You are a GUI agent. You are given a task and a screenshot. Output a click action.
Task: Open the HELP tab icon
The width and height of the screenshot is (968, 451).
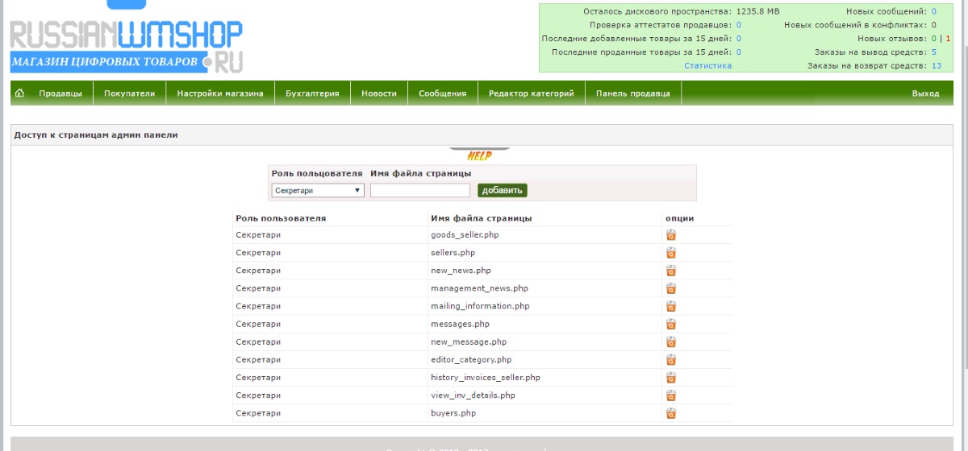(x=479, y=154)
